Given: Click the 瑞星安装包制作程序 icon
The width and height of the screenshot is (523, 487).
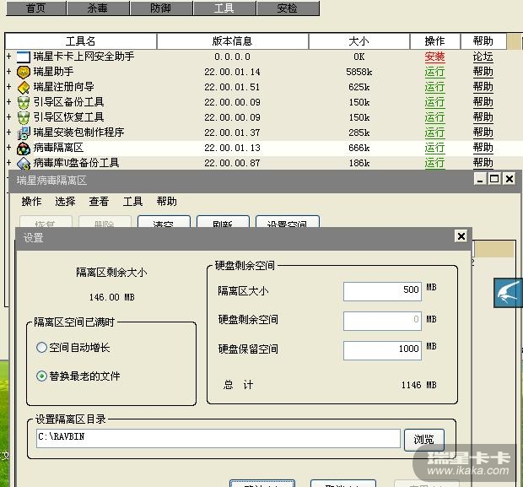Looking at the screenshot, I should (x=24, y=133).
